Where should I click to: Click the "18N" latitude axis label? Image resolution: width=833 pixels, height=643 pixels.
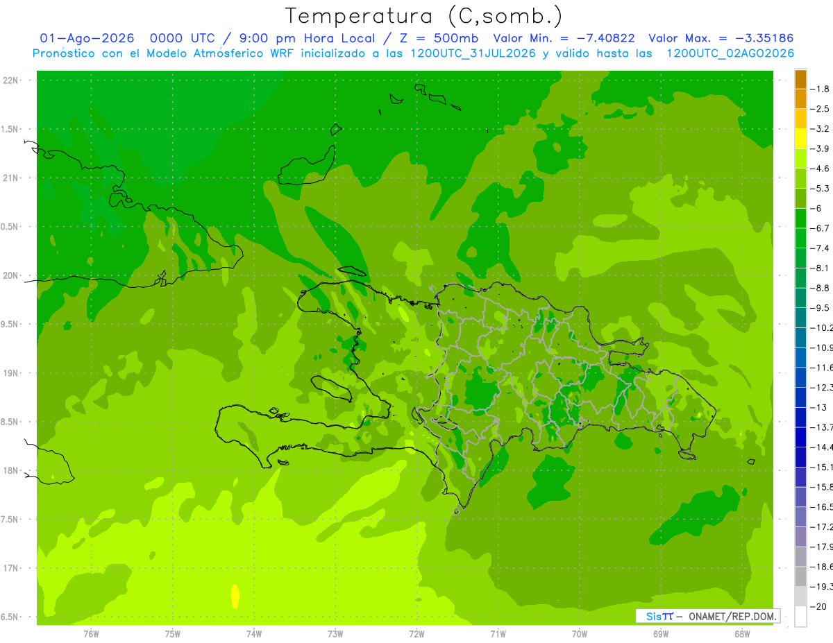coord(11,470)
